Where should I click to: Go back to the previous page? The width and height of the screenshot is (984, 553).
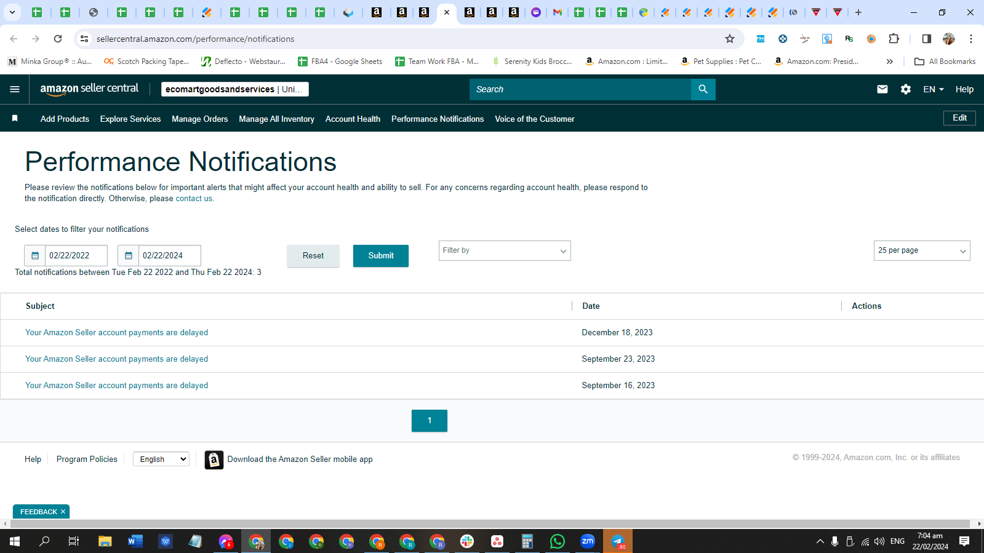point(14,39)
